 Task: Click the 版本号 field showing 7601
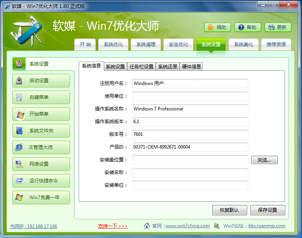click(x=190, y=134)
